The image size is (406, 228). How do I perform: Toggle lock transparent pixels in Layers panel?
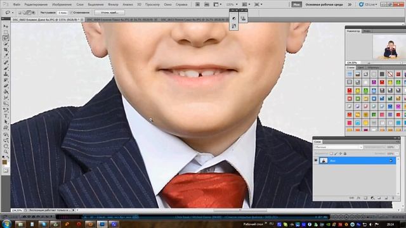coord(331,153)
